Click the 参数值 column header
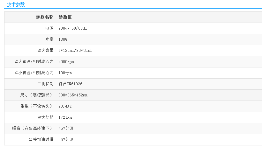Image resolution: width=271 pixels, height=147 pixels. click(x=65, y=17)
